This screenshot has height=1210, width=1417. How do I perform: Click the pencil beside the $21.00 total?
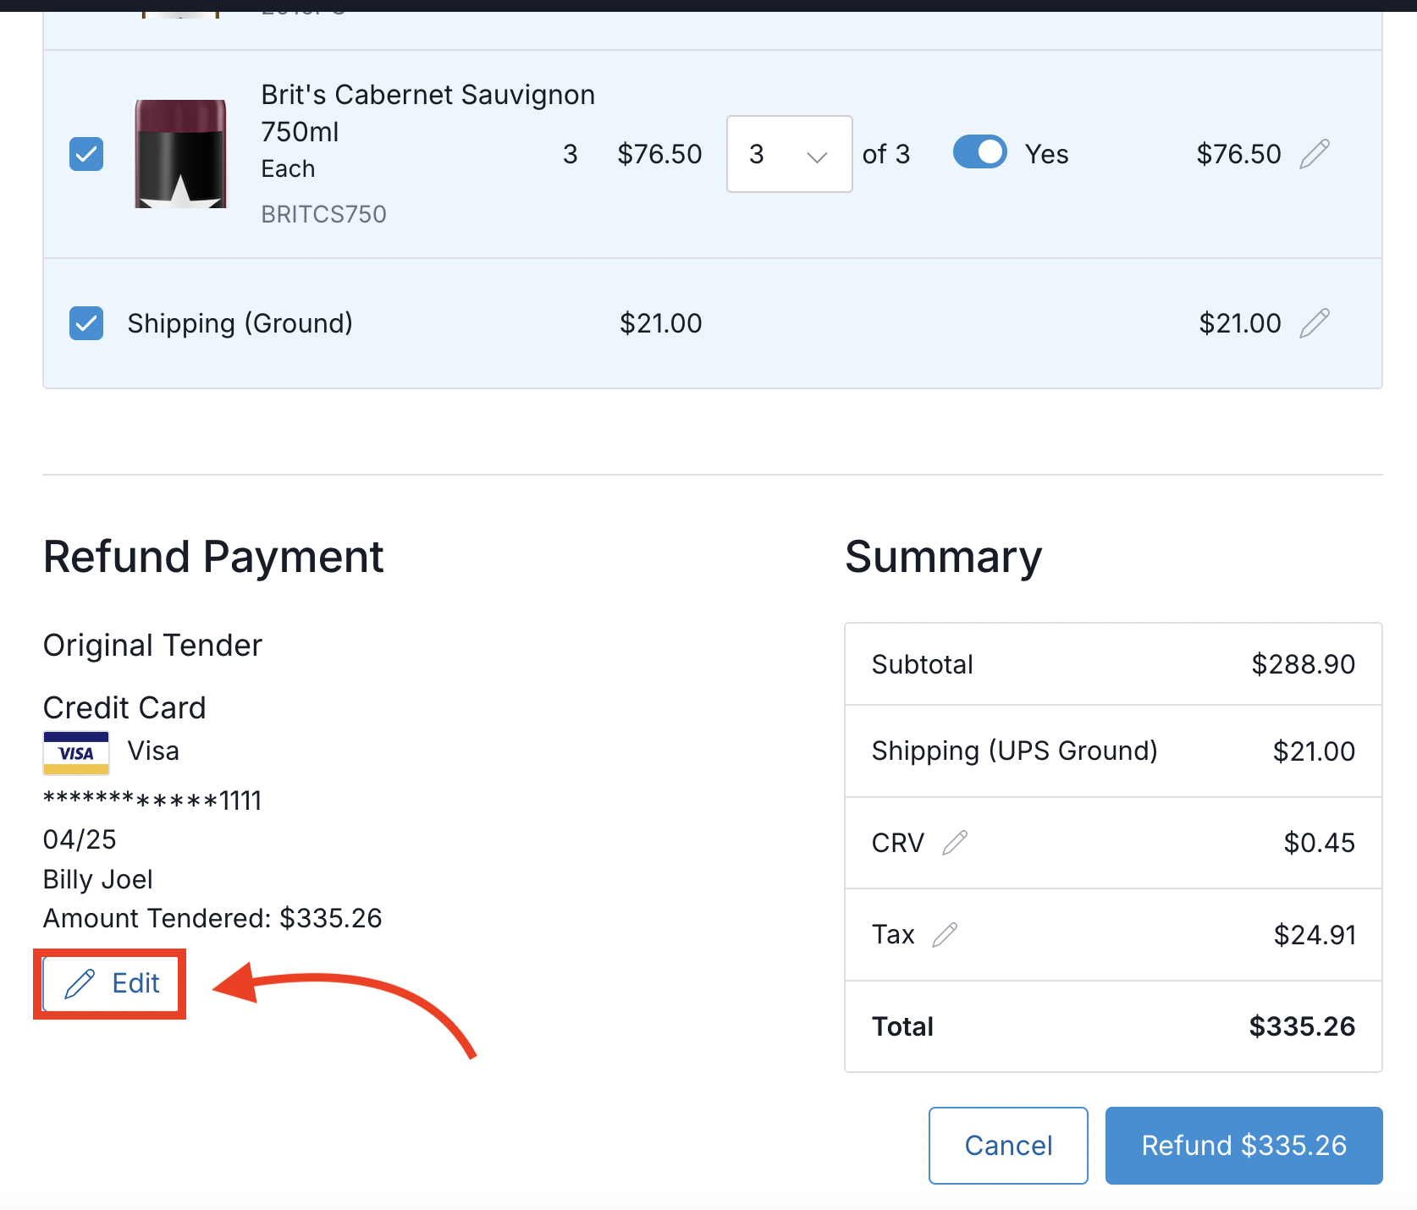(x=1315, y=322)
